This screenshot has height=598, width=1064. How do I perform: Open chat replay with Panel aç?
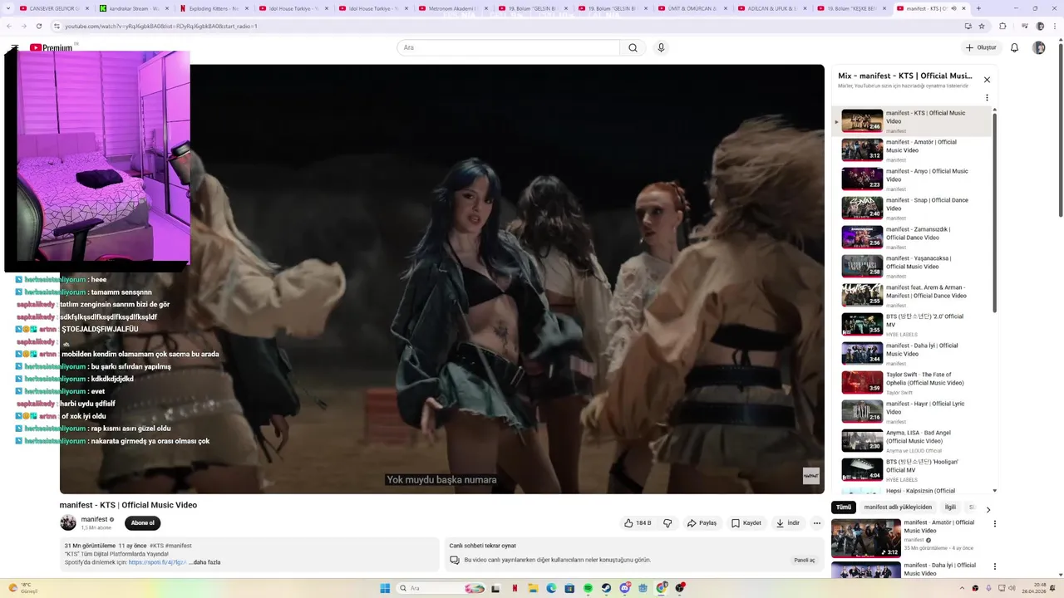pos(805,560)
